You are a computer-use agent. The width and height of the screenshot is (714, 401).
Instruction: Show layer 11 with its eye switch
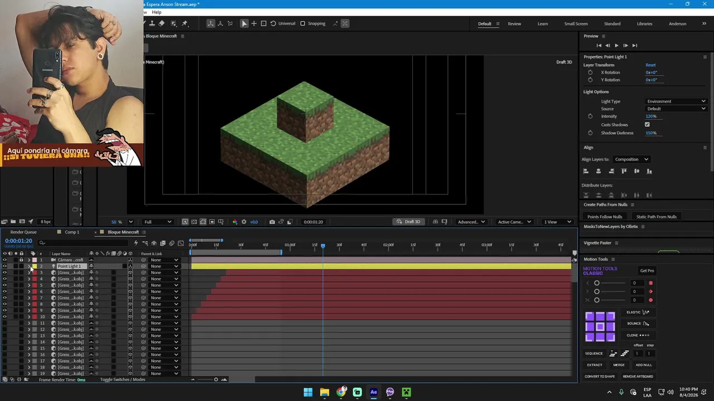click(x=4, y=323)
